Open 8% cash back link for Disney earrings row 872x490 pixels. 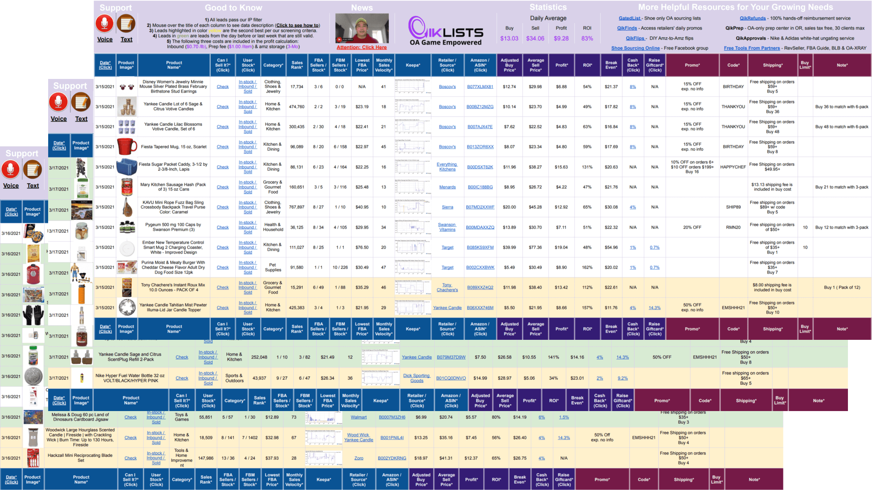coord(633,87)
